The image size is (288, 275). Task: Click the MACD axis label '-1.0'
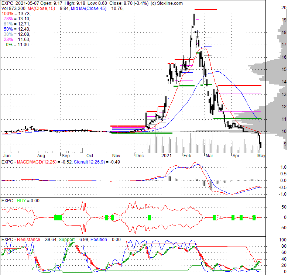click(282, 194)
